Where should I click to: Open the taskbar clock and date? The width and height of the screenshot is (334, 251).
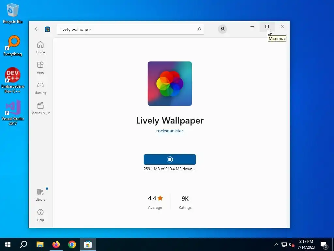point(306,244)
